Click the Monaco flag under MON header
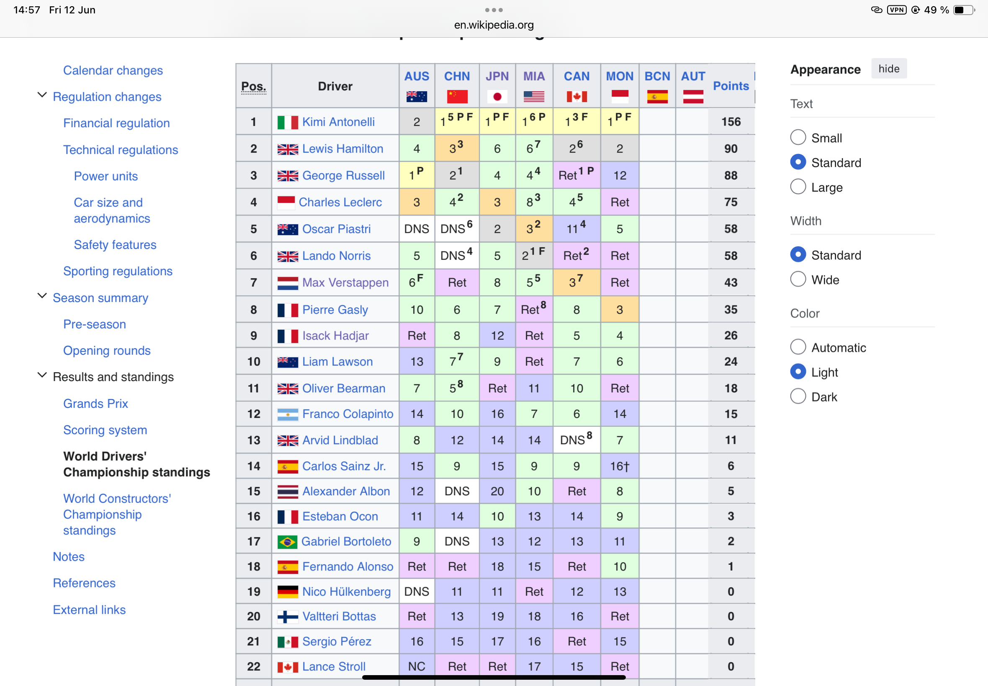988x686 pixels. tap(619, 97)
